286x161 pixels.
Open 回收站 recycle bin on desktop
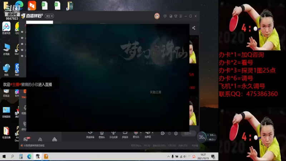coord(6,93)
